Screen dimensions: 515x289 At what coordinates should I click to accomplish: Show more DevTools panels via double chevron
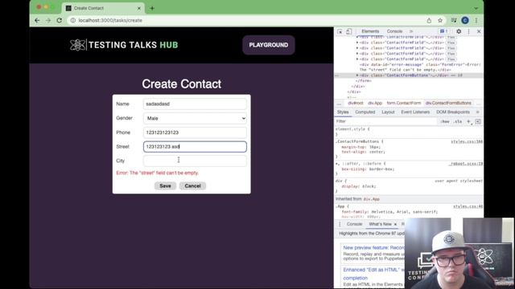(411, 31)
